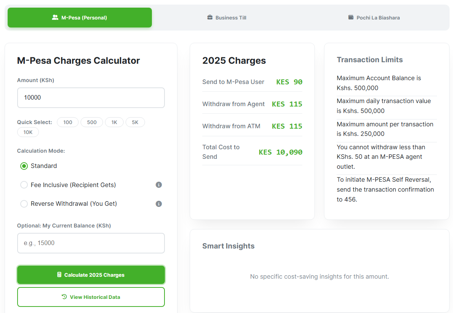Show info for Reverse Withdrawal mode

(x=159, y=204)
